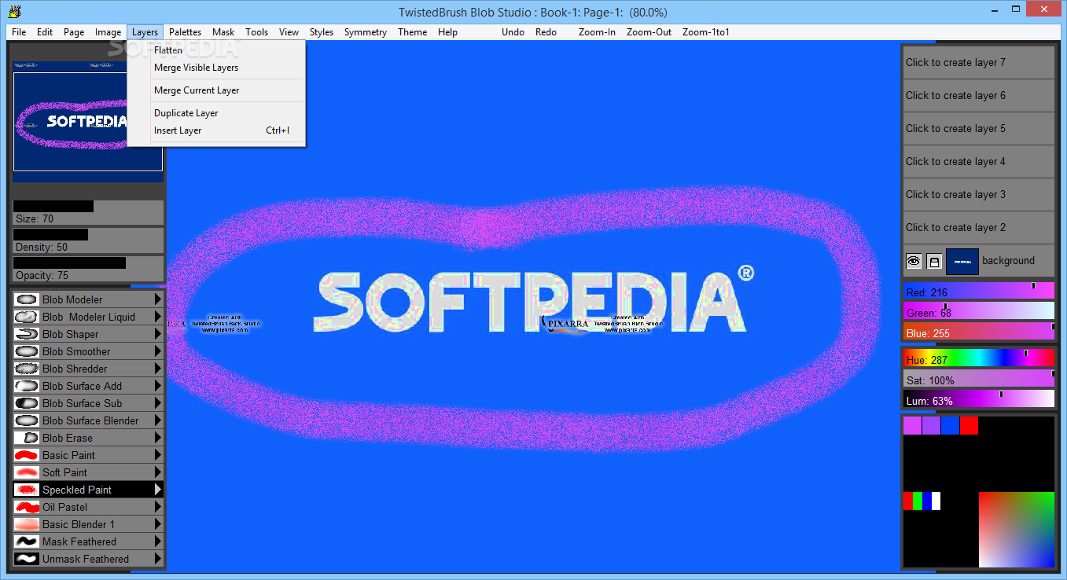The width and height of the screenshot is (1067, 580).
Task: Pick the Blob Surface Blender brush icon
Action: tap(27, 420)
